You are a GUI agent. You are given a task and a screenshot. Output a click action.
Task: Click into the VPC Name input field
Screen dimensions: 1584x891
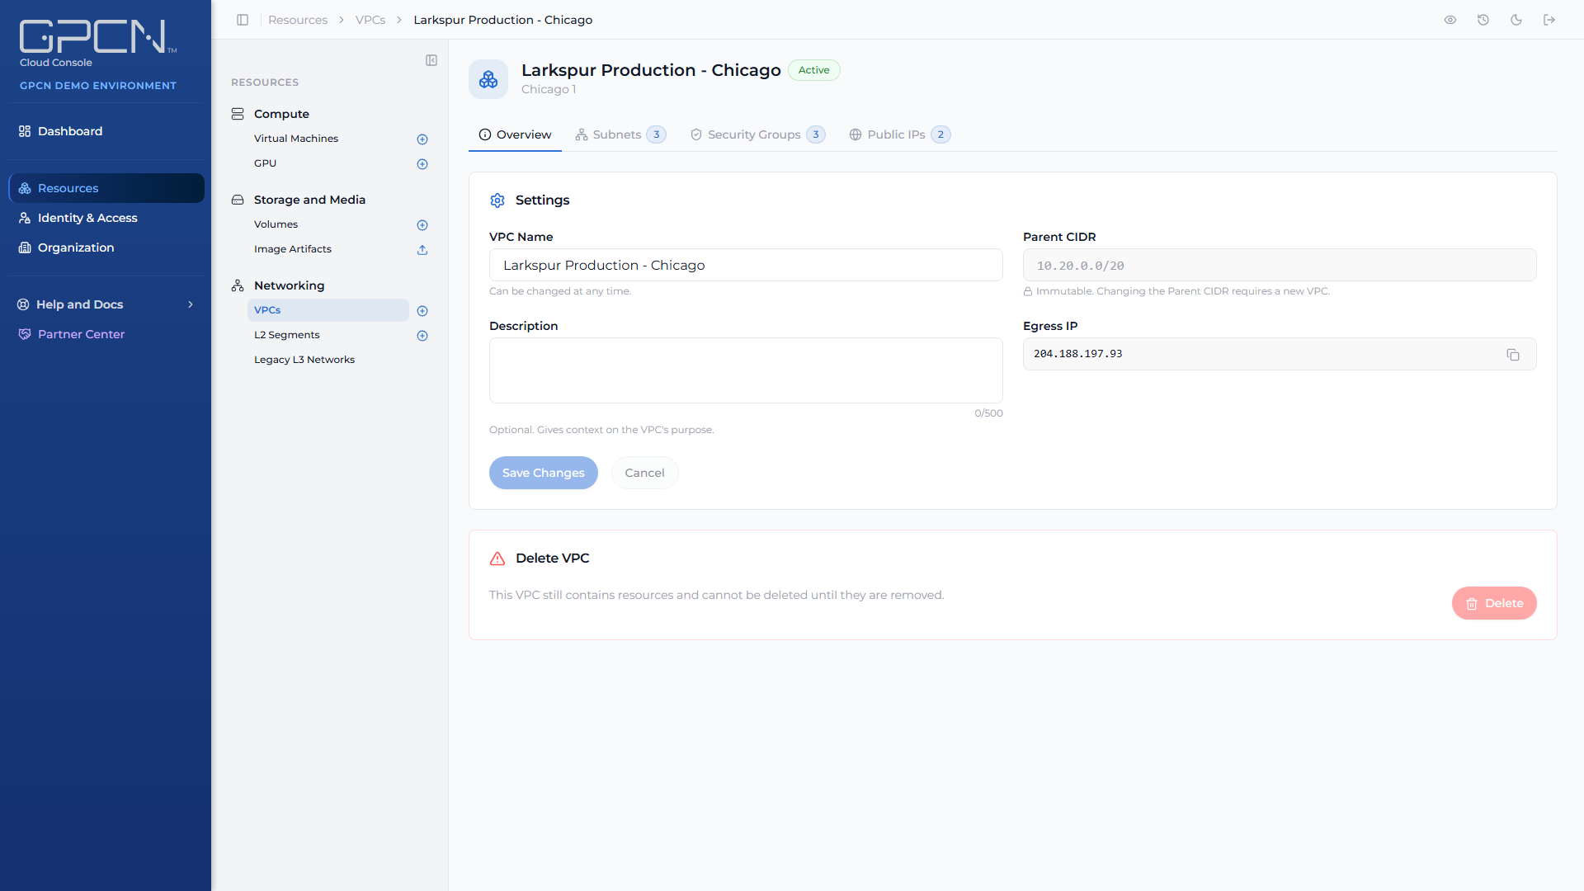[x=746, y=265]
